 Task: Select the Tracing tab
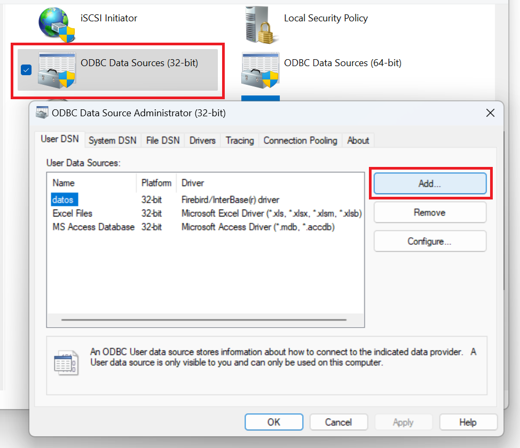click(x=240, y=140)
